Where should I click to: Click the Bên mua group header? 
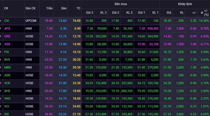click(121, 4)
